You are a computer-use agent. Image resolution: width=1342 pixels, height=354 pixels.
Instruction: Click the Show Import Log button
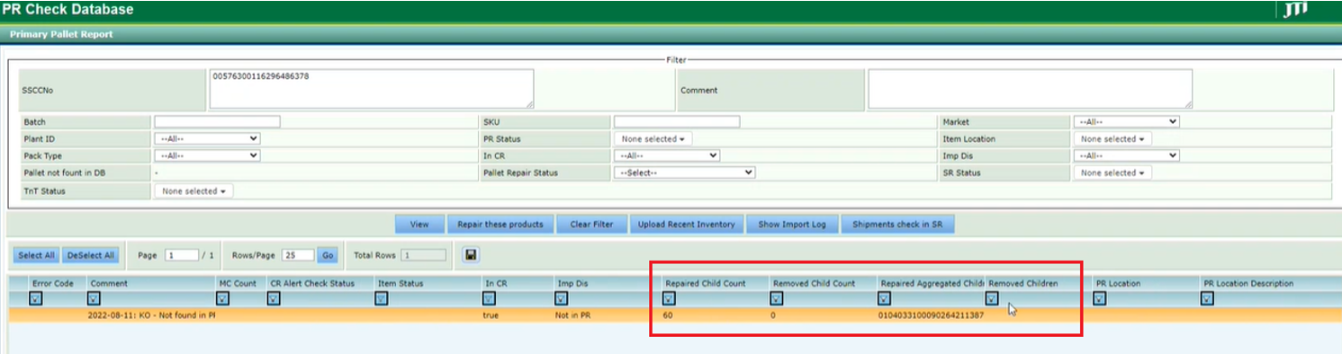(x=792, y=224)
